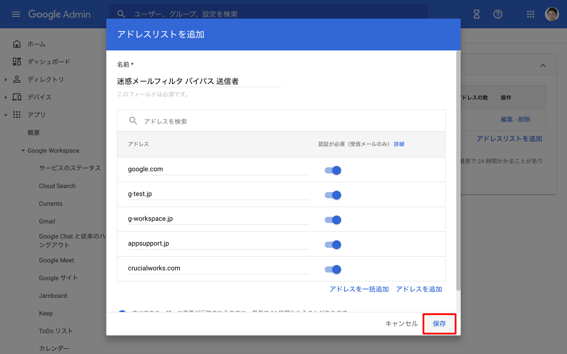Toggle authentication for g-test.jp
The height and width of the screenshot is (354, 567).
(x=333, y=195)
